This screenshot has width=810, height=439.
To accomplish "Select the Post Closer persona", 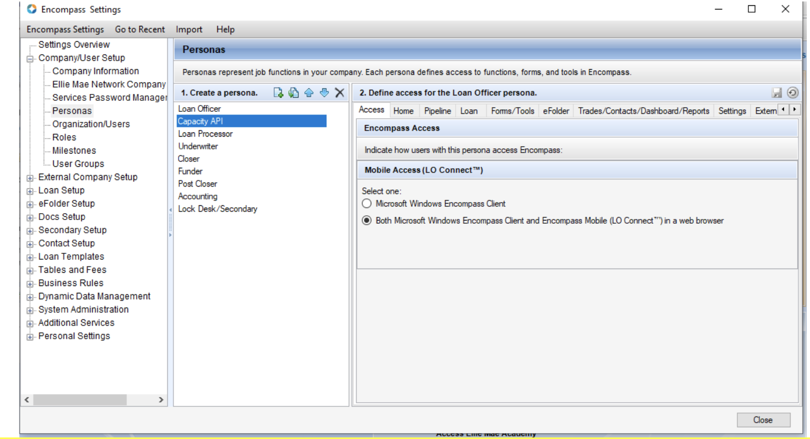I will coord(197,184).
